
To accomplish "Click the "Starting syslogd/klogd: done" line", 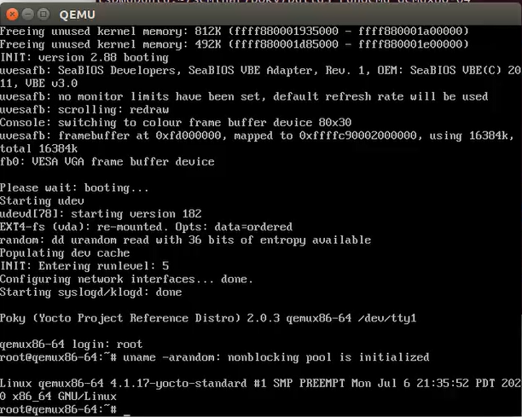I will pyautogui.click(x=91, y=292).
